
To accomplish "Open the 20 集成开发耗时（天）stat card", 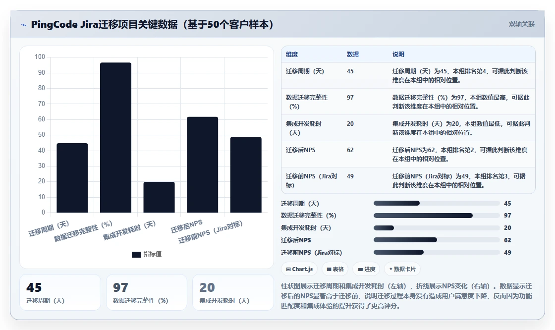I will coord(233,292).
